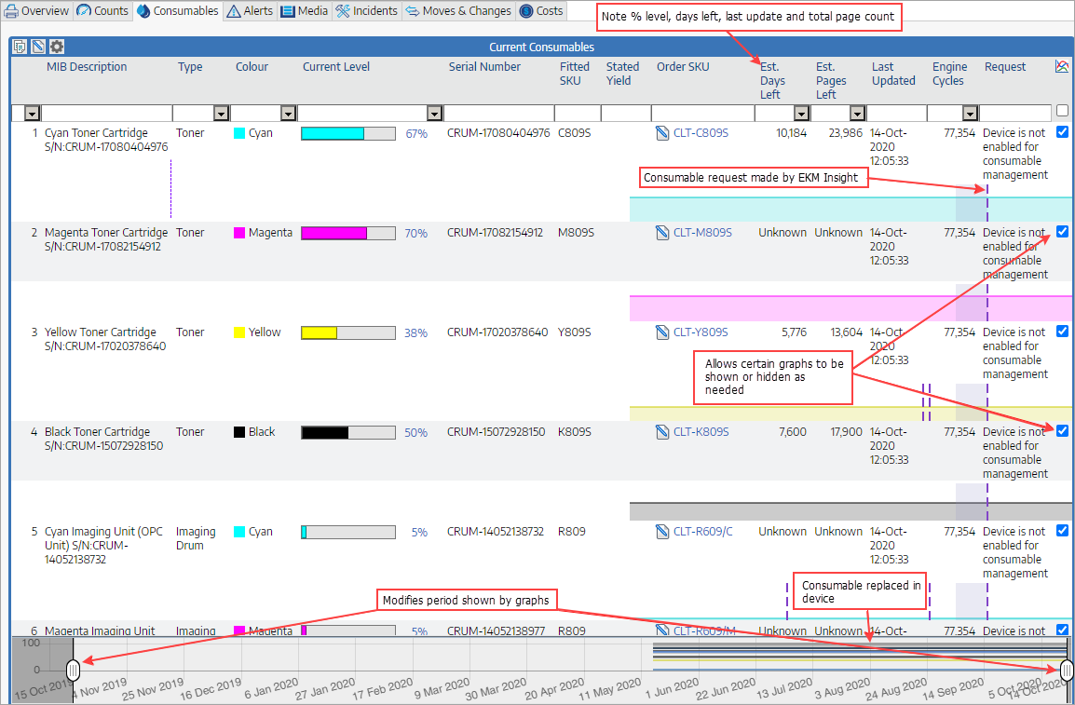
Task: Click the 67% level link for Cyan Toner
Action: (415, 134)
